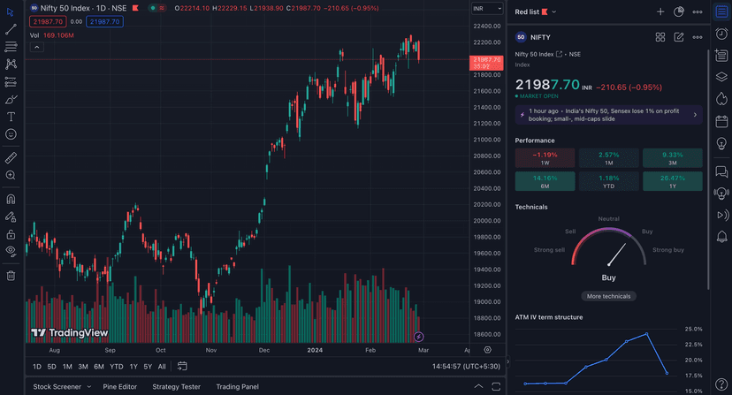The image size is (732, 395).
Task: Open the go-to-date calendar icon
Action: tap(182, 366)
